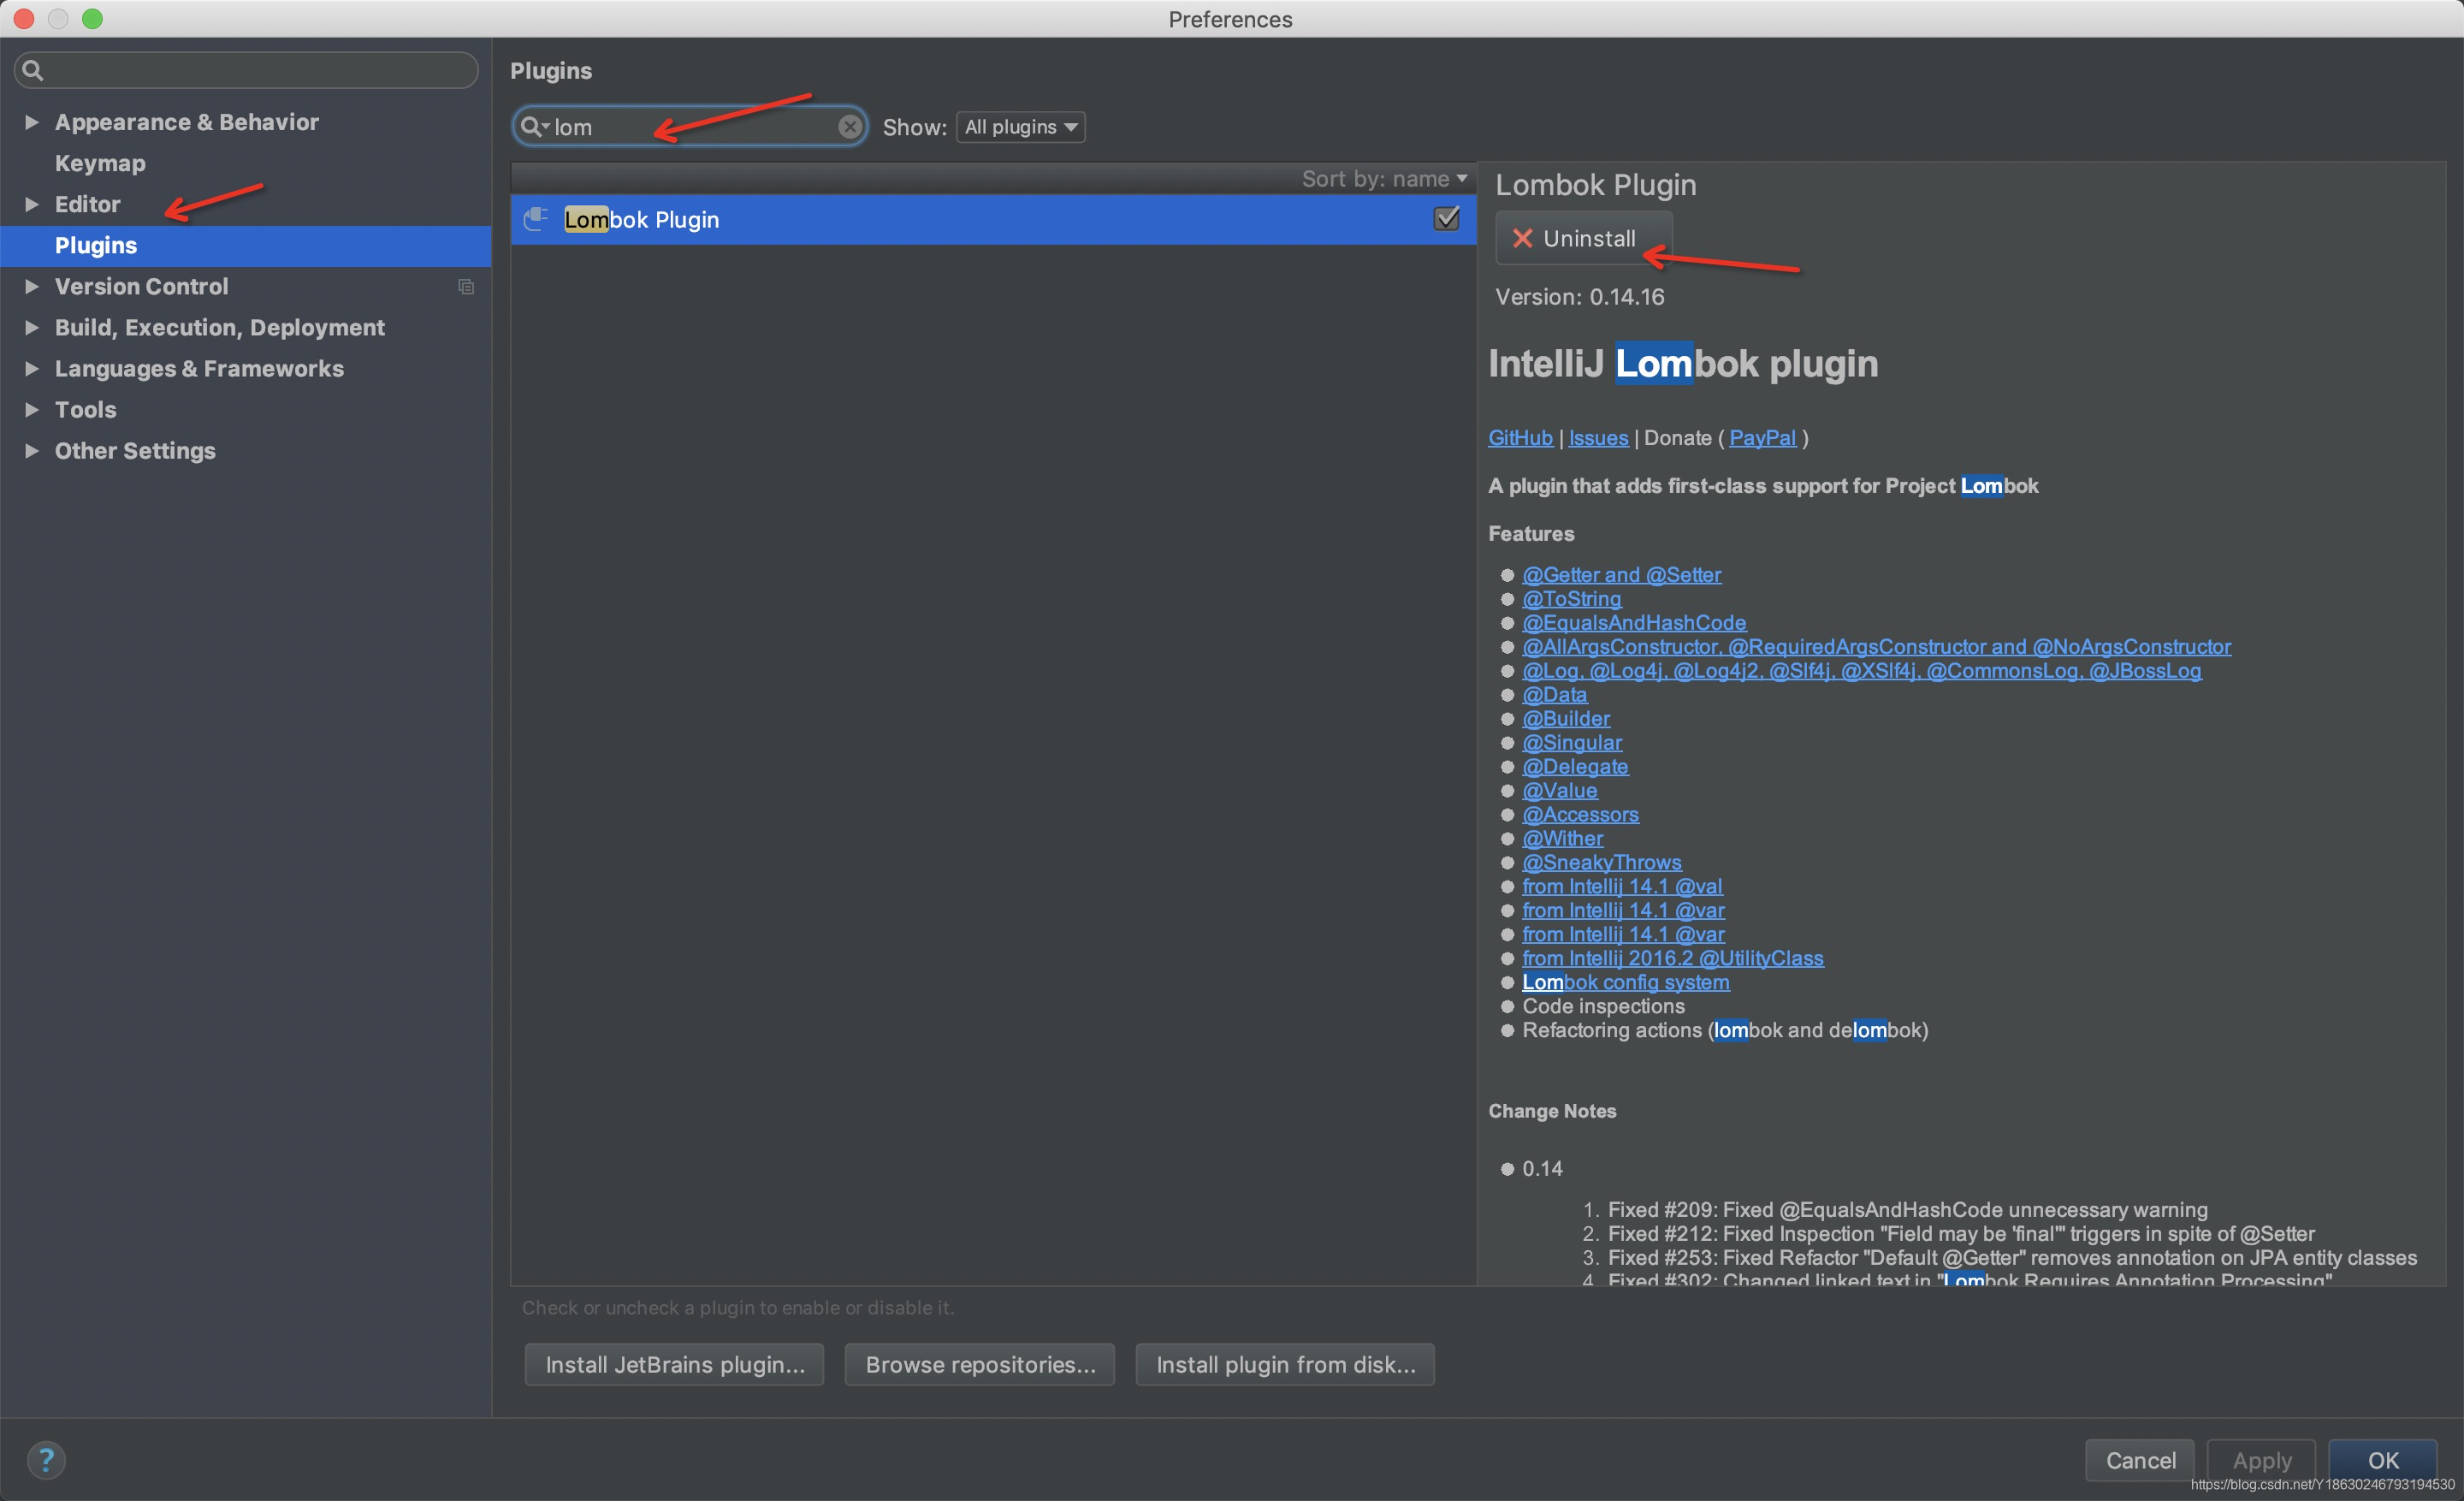
Task: Open the GitHub link
Action: [x=1519, y=438]
